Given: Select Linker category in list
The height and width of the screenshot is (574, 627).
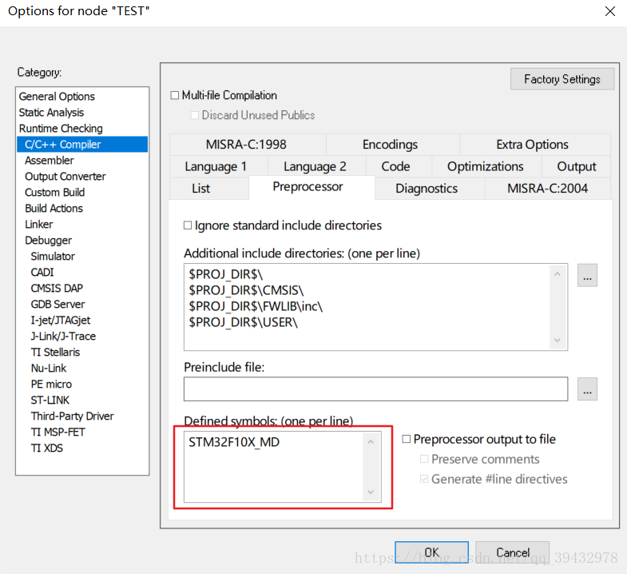Looking at the screenshot, I should 39,224.
